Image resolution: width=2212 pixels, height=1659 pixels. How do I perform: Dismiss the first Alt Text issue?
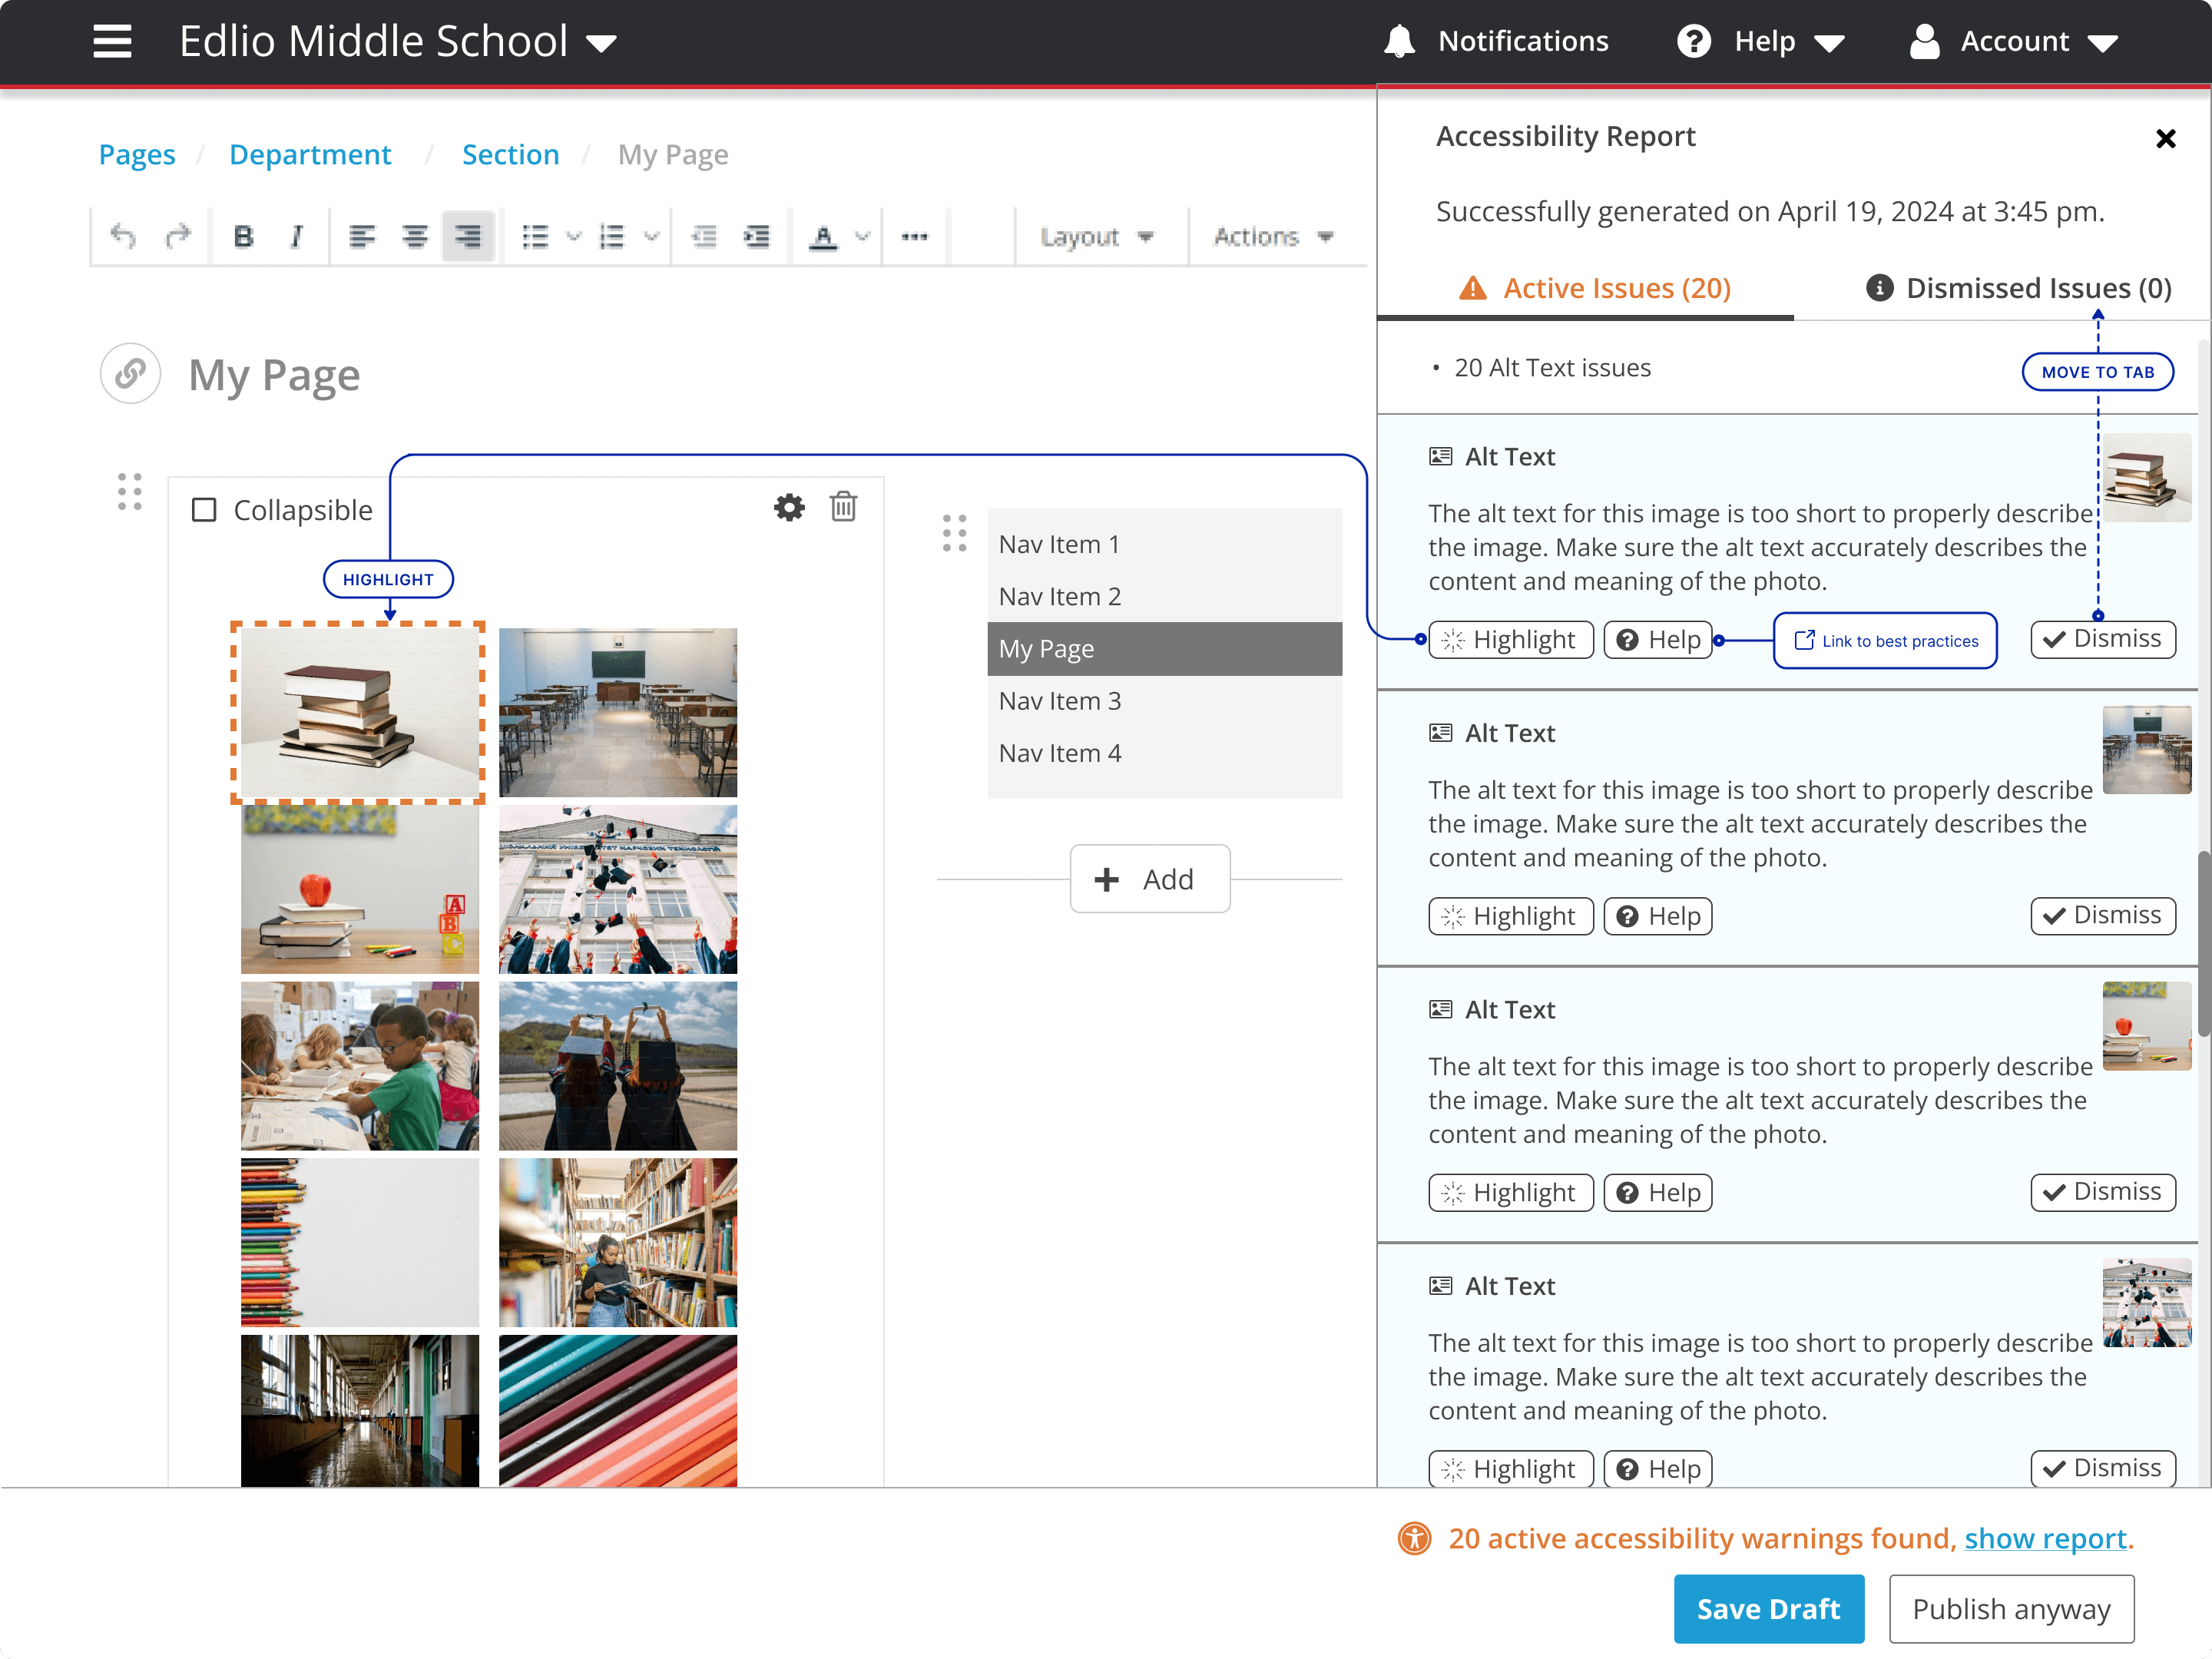(2102, 639)
